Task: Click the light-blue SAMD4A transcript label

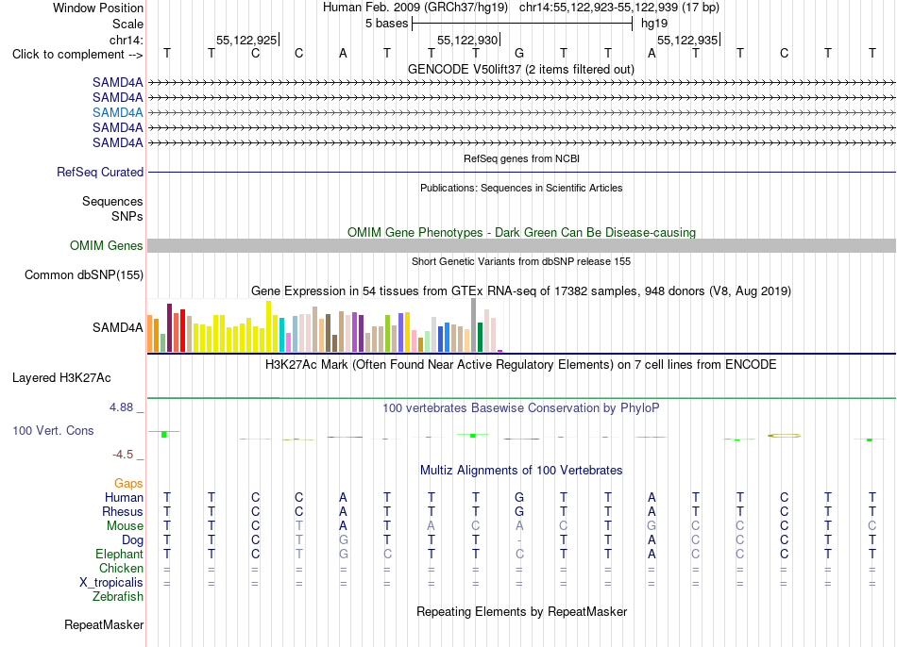Action: point(117,112)
